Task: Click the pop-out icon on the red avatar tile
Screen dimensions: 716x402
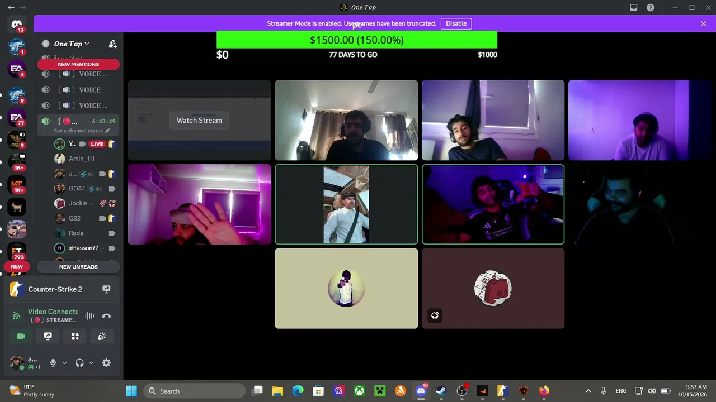Action: (x=435, y=316)
